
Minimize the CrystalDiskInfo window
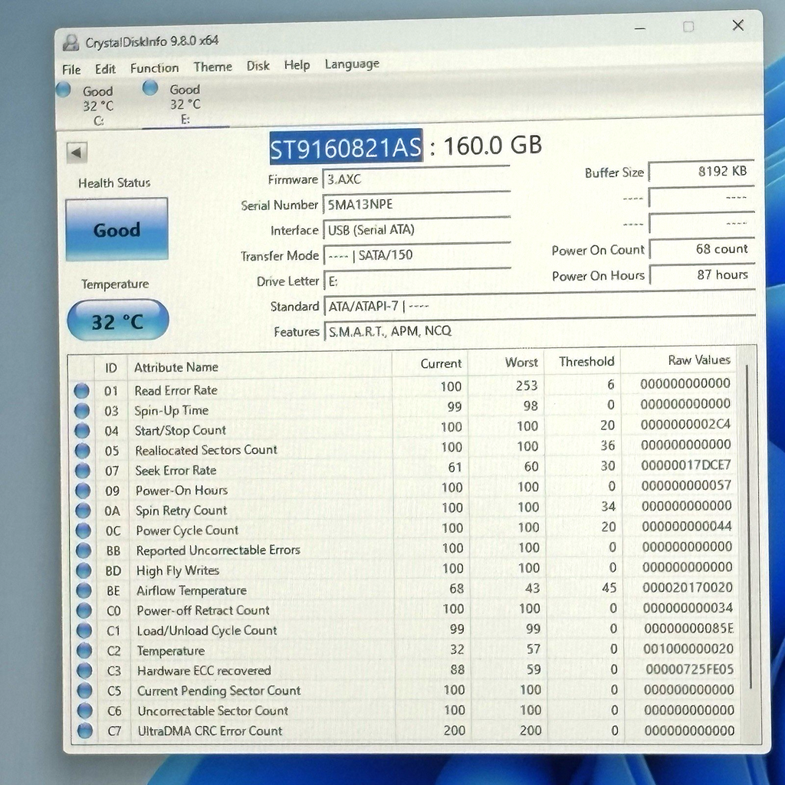click(x=640, y=28)
